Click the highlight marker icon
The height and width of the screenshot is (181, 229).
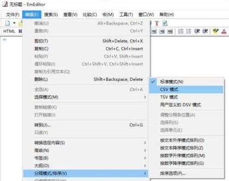[x=216, y=31]
